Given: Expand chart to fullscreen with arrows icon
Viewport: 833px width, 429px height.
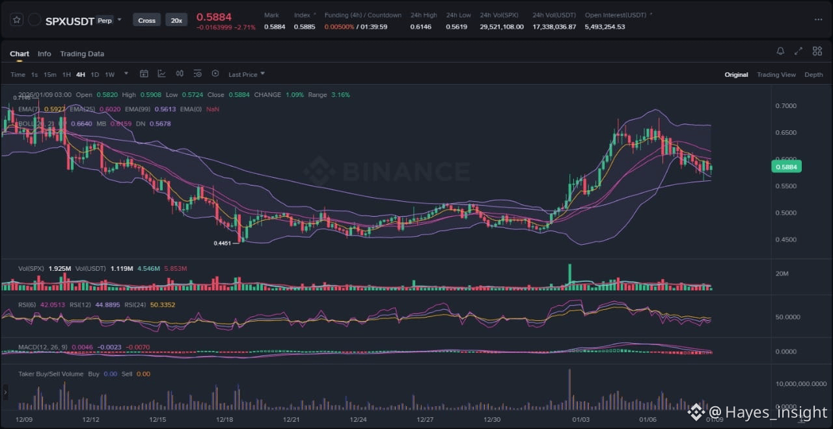Looking at the screenshot, I should 799,51.
